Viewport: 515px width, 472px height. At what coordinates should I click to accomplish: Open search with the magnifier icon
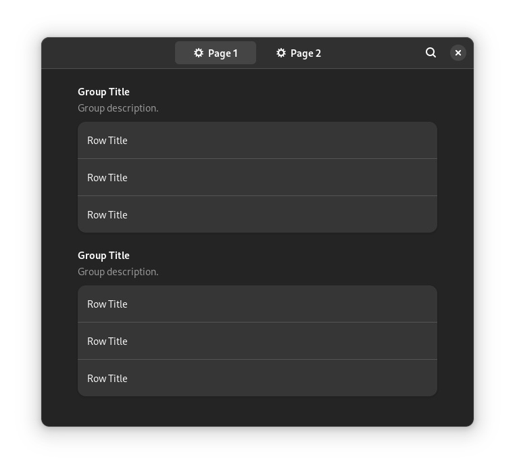tap(431, 53)
